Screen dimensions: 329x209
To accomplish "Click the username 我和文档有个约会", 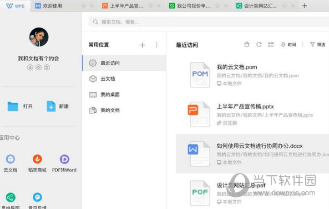I will pyautogui.click(x=38, y=59).
